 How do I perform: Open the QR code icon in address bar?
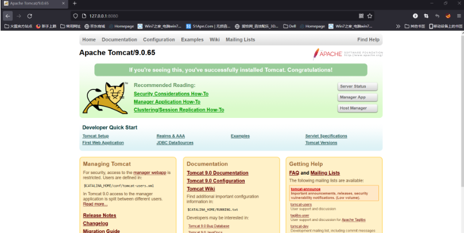pyautogui.click(x=361, y=16)
